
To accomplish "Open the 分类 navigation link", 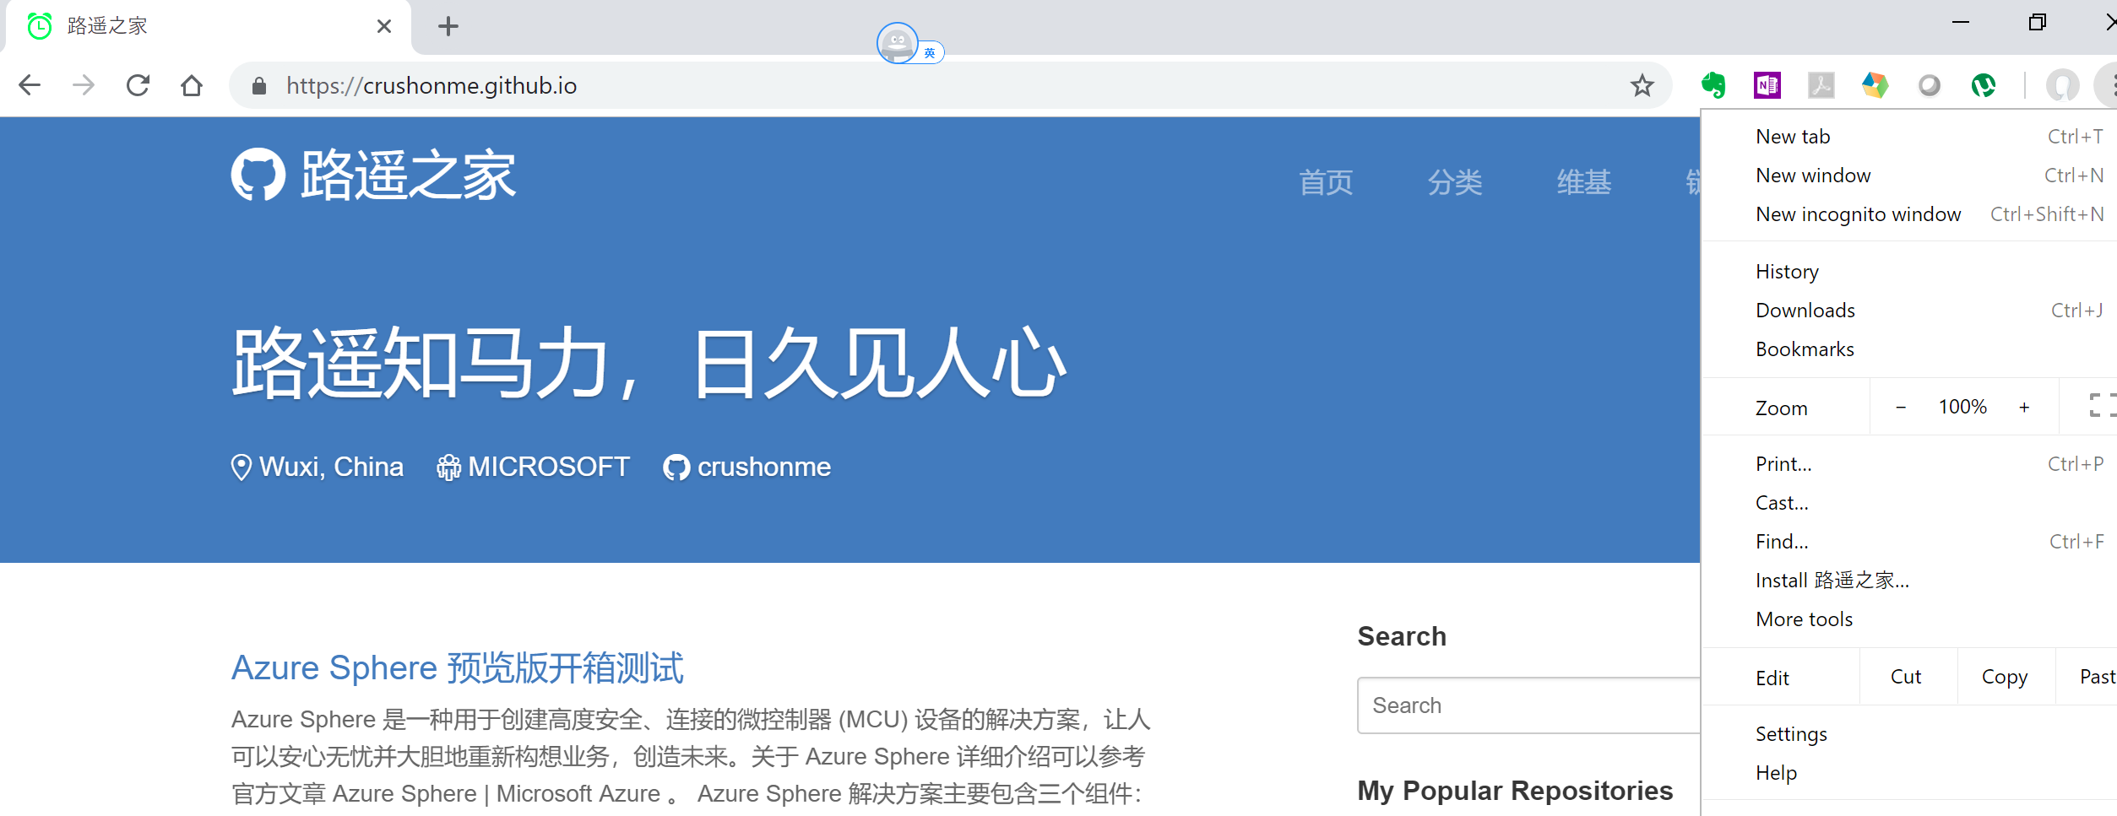I will click(1455, 182).
